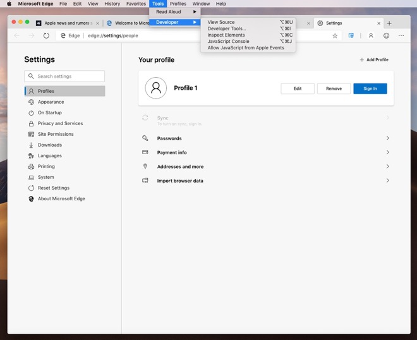Choose Developer Tools... menu entry
The height and width of the screenshot is (340, 417).
248,28
